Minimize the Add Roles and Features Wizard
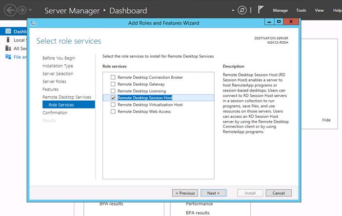 (x=269, y=22)
